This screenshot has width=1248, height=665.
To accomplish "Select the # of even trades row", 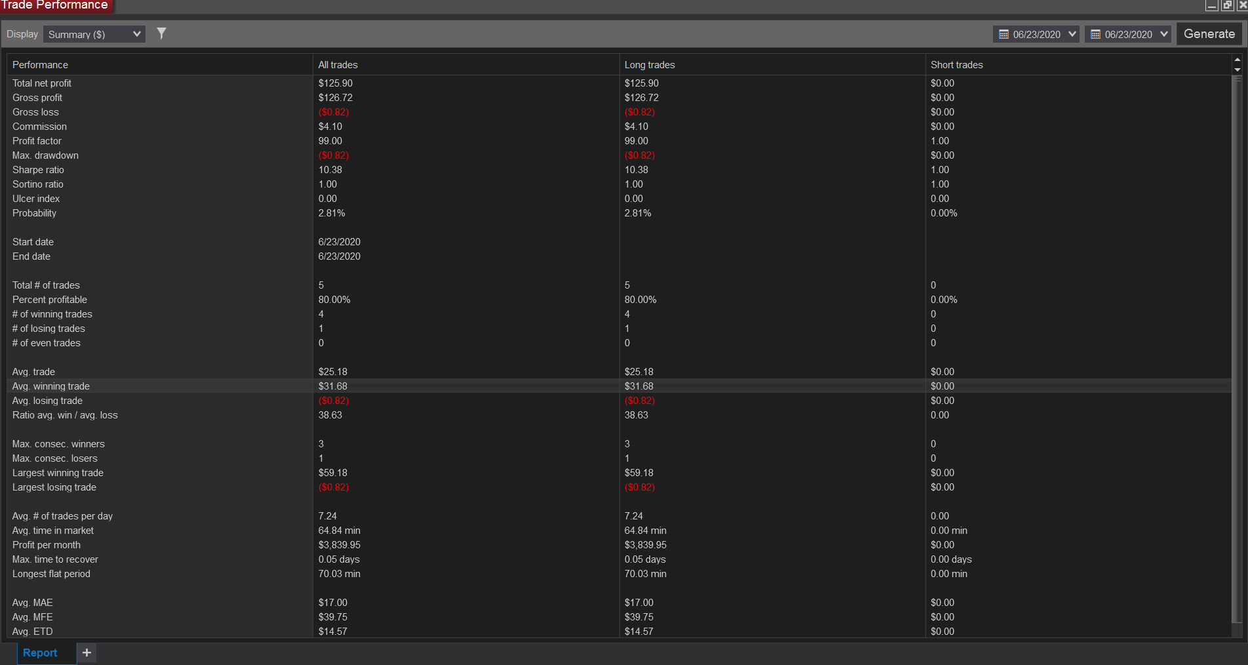I will coord(619,343).
